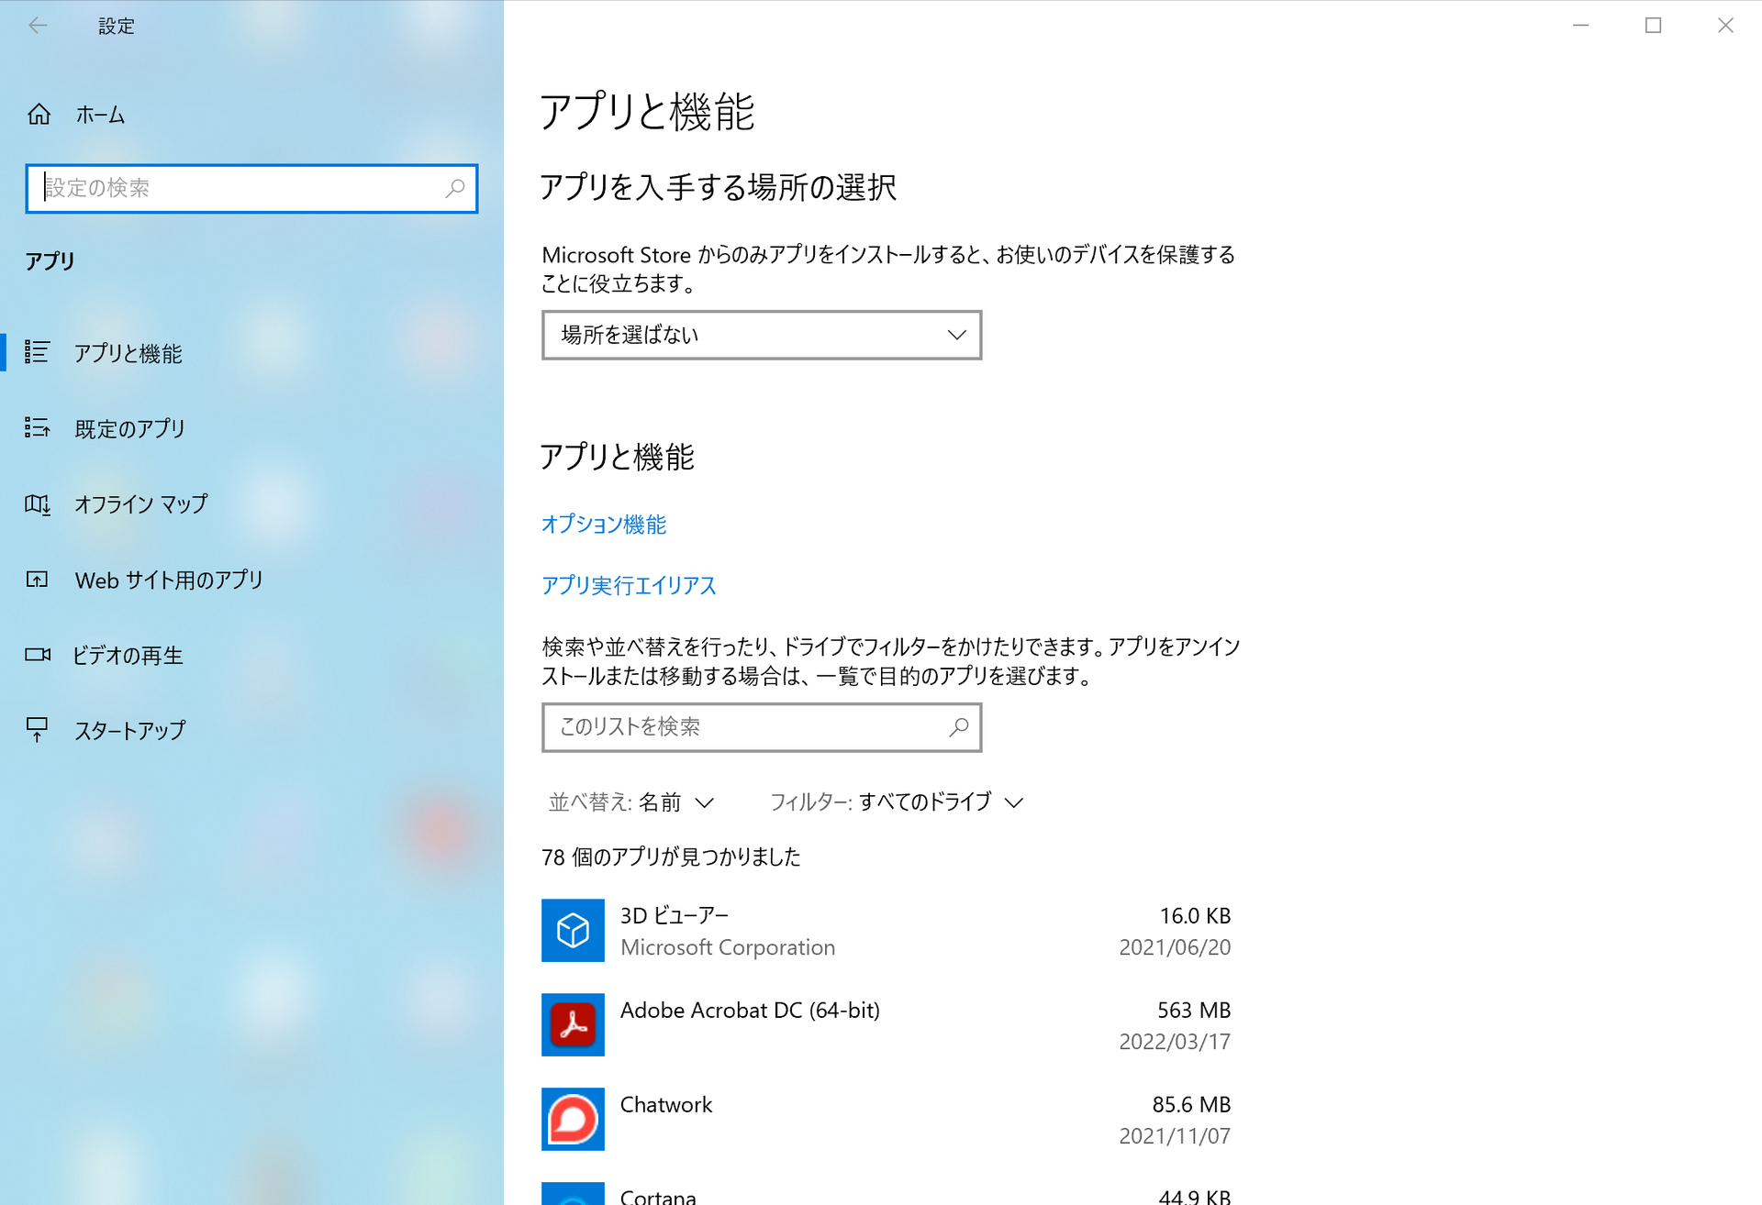The height and width of the screenshot is (1205, 1762).
Task: Go to 既定のアプリ in the sidebar
Action: [129, 428]
